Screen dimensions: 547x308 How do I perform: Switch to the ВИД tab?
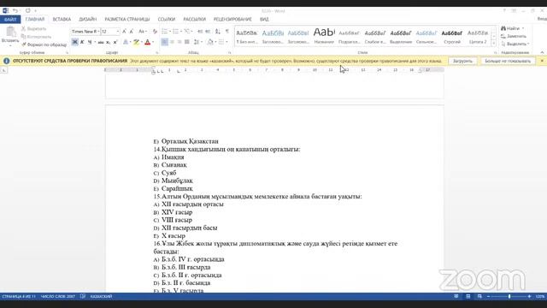coord(264,19)
